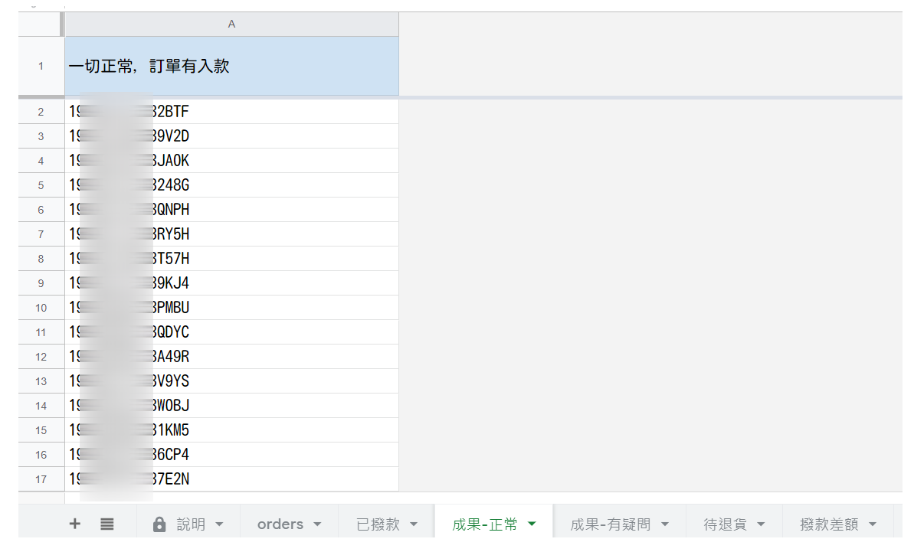Viewport: 914px width, 552px height.
Task: Open the 待退貨 tab dropdown arrow
Action: (761, 524)
